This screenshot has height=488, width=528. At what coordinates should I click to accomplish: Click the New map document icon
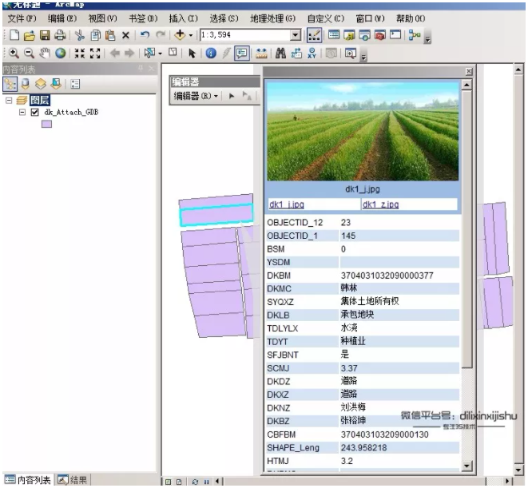pos(14,35)
